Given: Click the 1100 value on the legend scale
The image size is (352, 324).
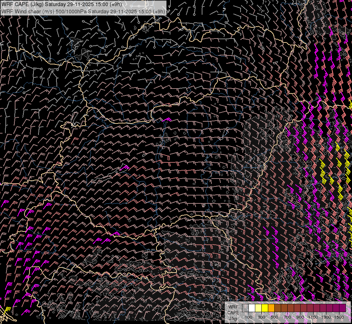Looking at the screenshot, I should [x=313, y=317].
